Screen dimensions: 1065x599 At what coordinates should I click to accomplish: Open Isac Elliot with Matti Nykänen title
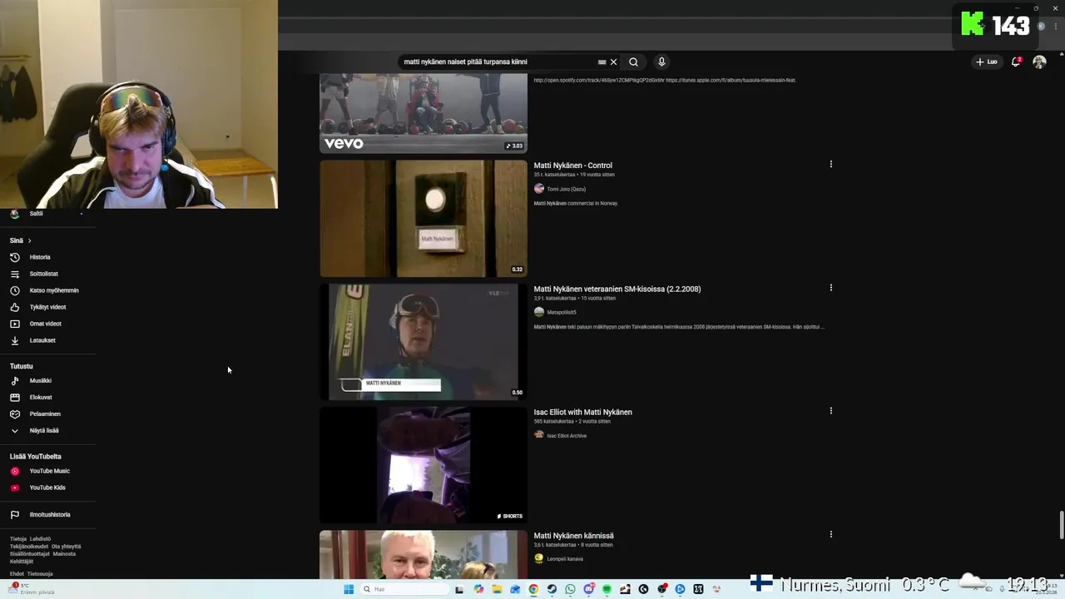click(582, 412)
